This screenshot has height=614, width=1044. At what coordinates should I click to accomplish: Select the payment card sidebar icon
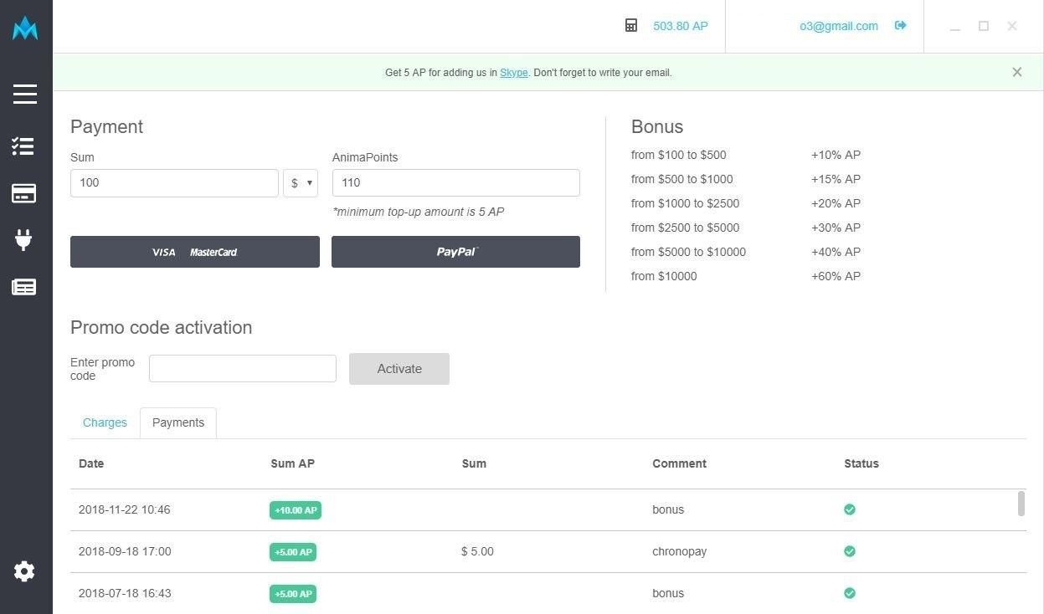coord(23,193)
